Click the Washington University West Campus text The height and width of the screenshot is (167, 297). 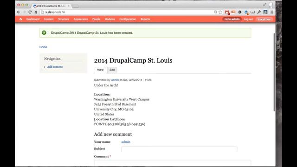pos(122,99)
